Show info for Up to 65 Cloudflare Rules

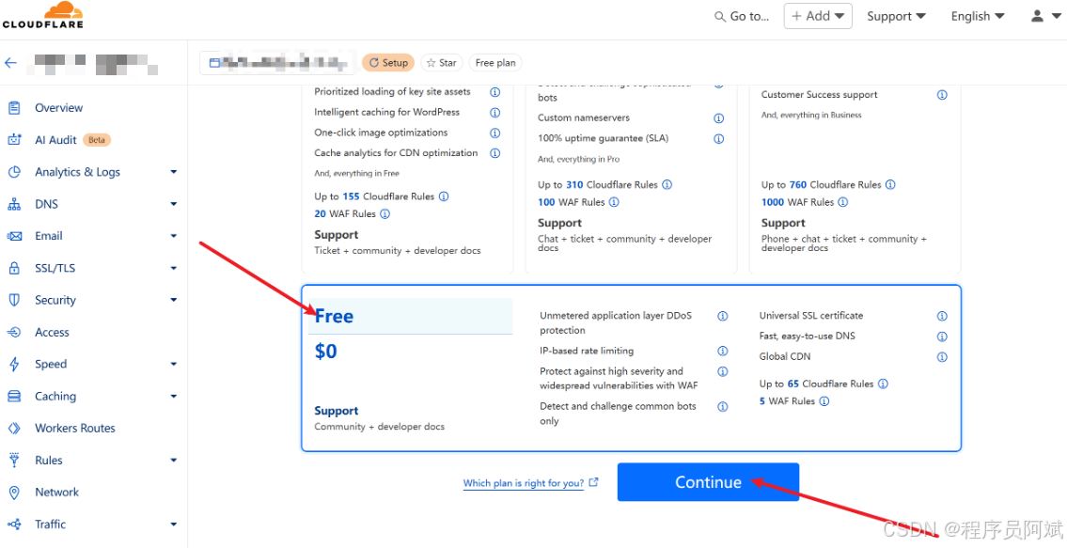point(883,384)
